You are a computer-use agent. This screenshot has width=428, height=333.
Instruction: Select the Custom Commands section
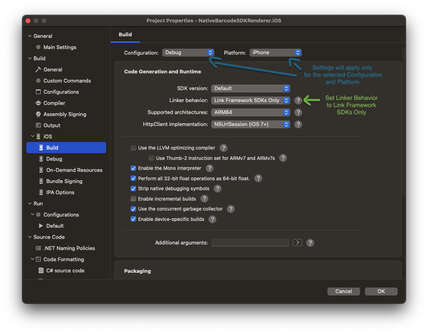66,81
